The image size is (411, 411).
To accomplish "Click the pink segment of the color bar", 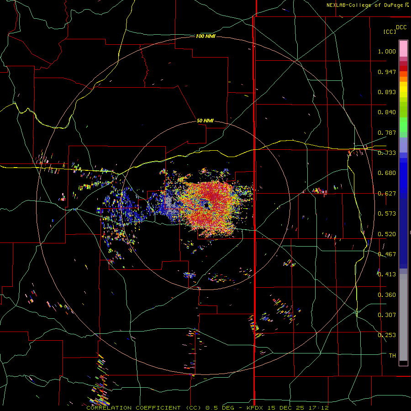I will tap(403, 48).
